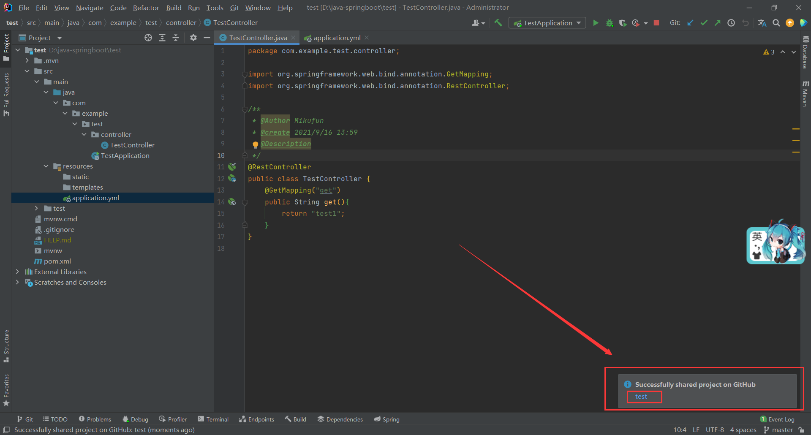Jump to next highlighted warning arrow

click(x=794, y=52)
